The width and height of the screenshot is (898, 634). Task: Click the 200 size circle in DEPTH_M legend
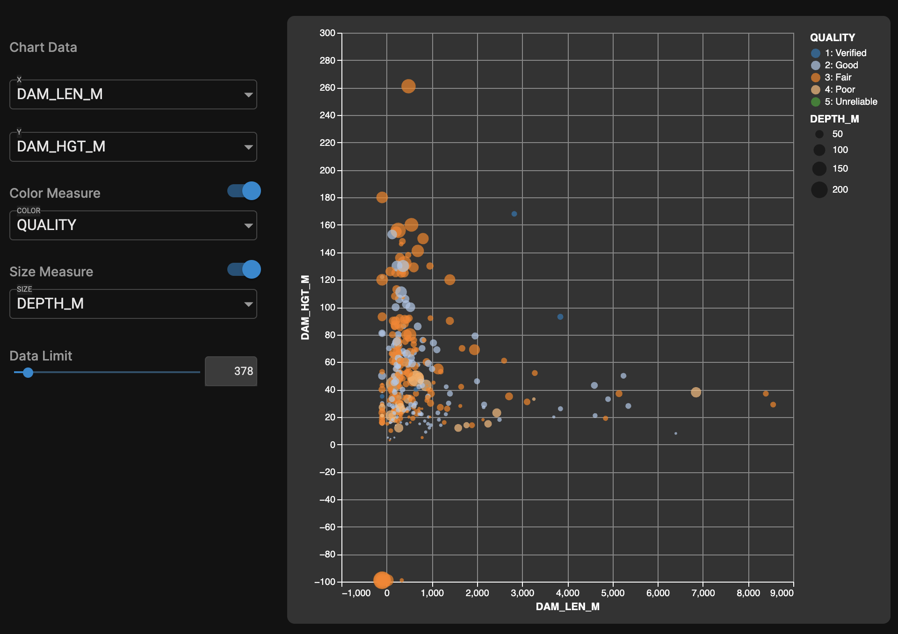(x=819, y=189)
